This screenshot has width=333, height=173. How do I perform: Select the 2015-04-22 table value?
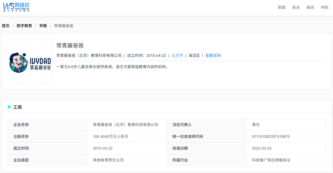coord(103,148)
